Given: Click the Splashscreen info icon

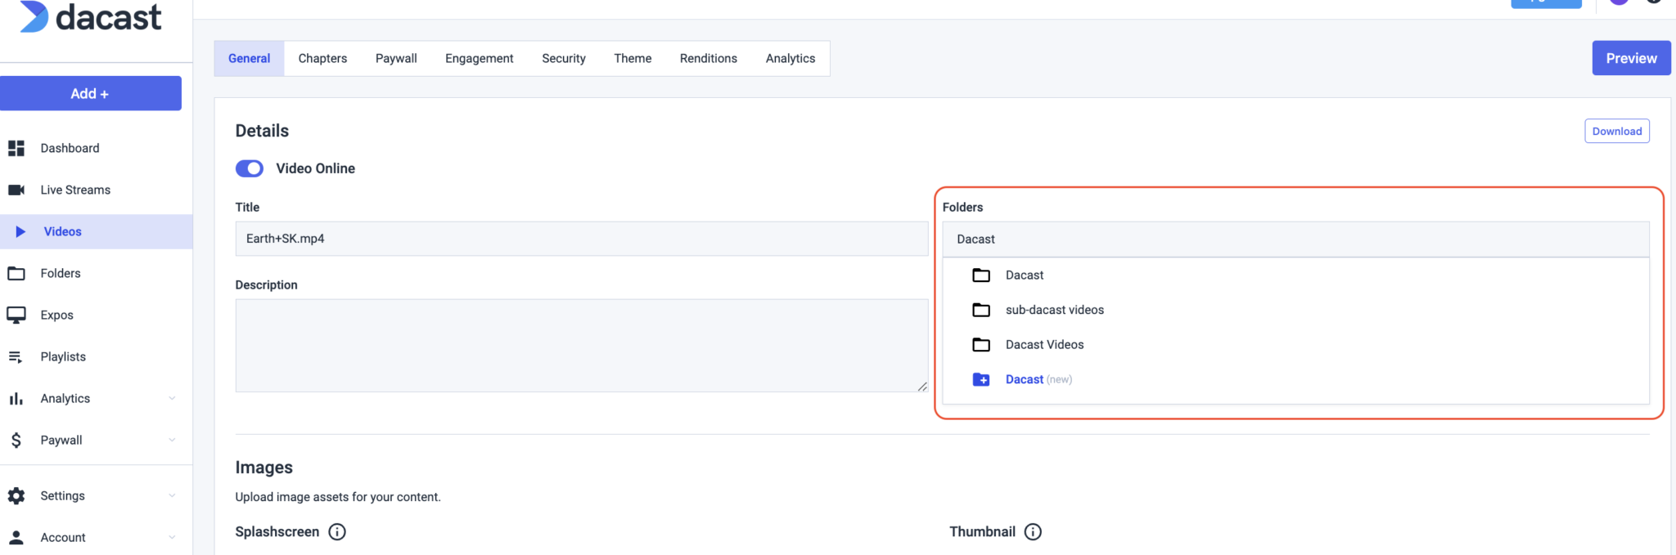Looking at the screenshot, I should 337,531.
